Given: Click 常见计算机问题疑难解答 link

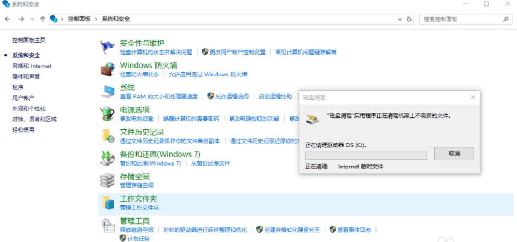Looking at the screenshot, I should click(306, 52).
